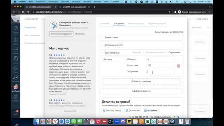Open Chrome side panel icon

(175, 12)
